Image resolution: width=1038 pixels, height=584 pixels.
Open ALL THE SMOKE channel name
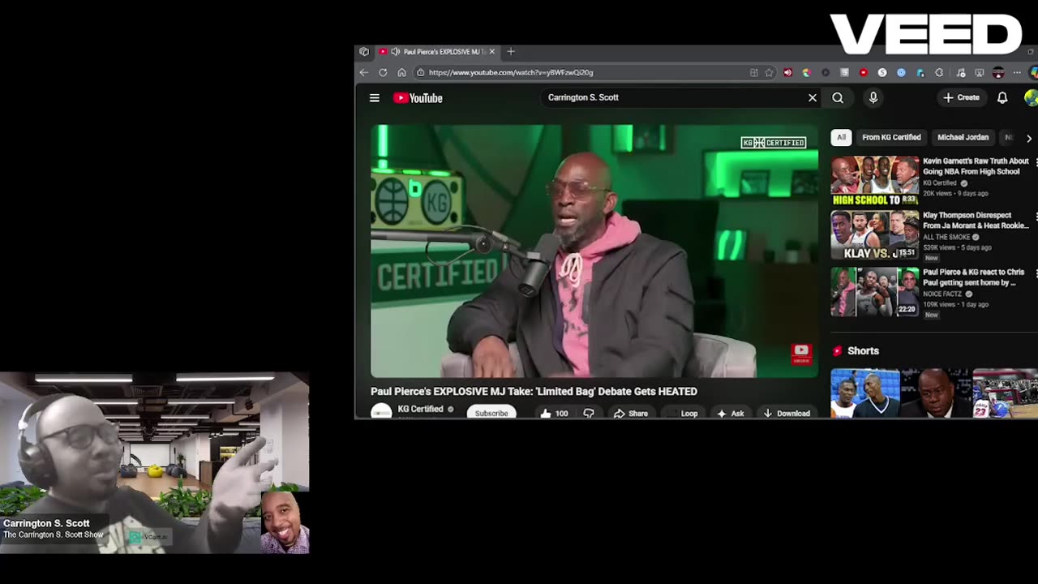click(946, 237)
